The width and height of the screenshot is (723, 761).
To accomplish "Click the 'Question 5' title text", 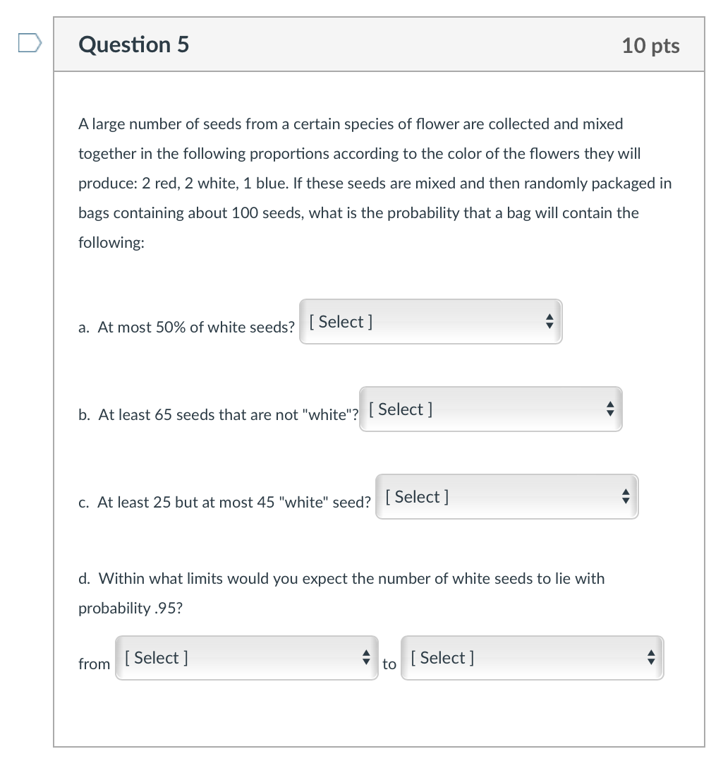I will click(x=133, y=44).
